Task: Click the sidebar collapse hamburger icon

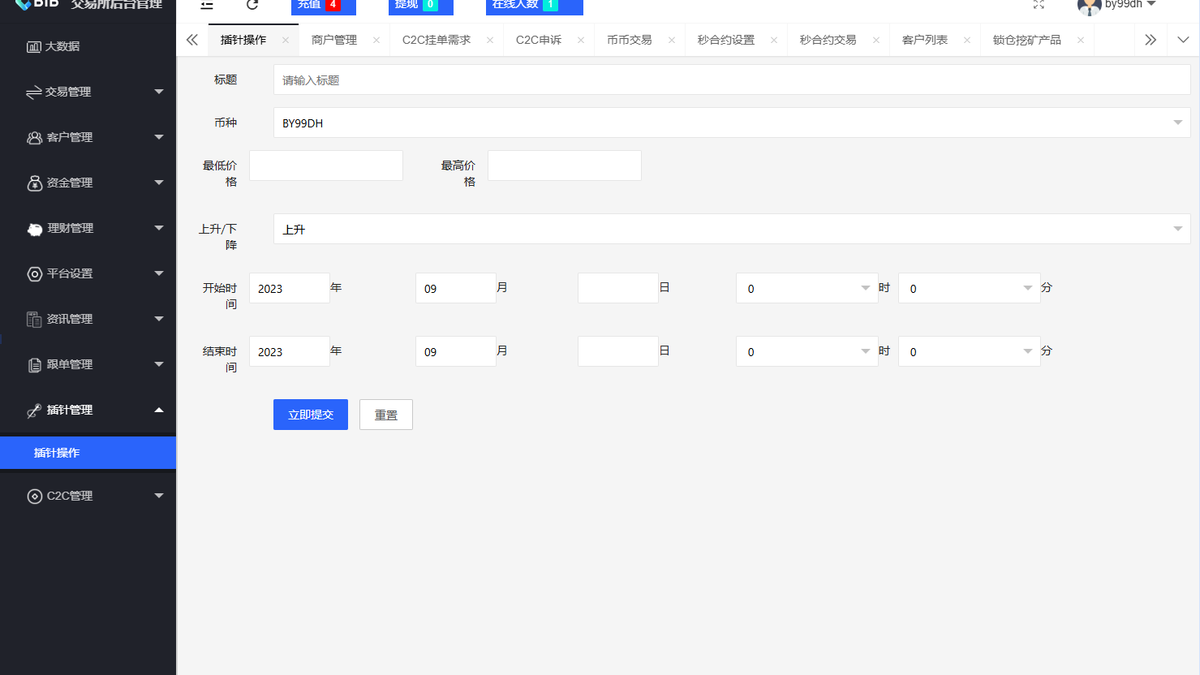Action: [206, 5]
